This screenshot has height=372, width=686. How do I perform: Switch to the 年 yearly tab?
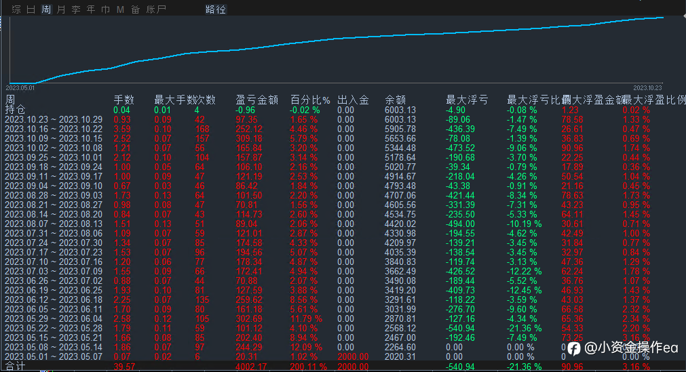pyautogui.click(x=91, y=9)
